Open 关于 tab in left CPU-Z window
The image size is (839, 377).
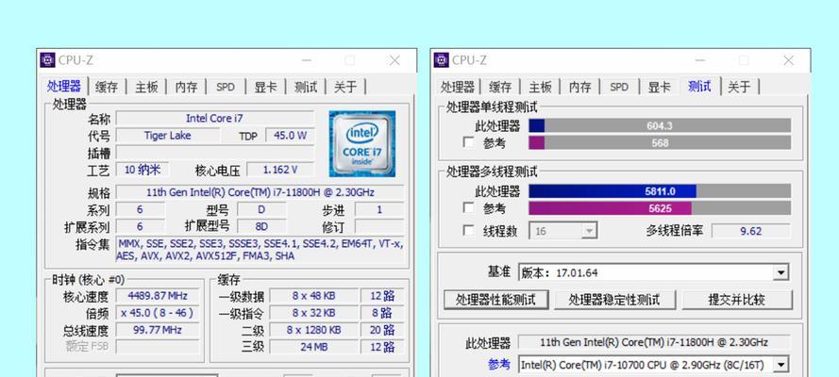(345, 87)
